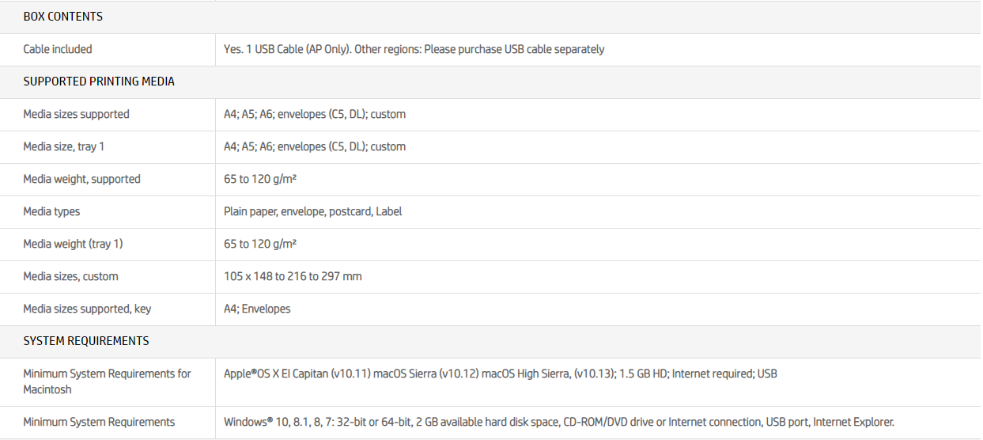Viewport: 983px width, 440px height.
Task: Click the 'Plain paper, envelope, postcard, Label' value
Action: click(x=313, y=211)
